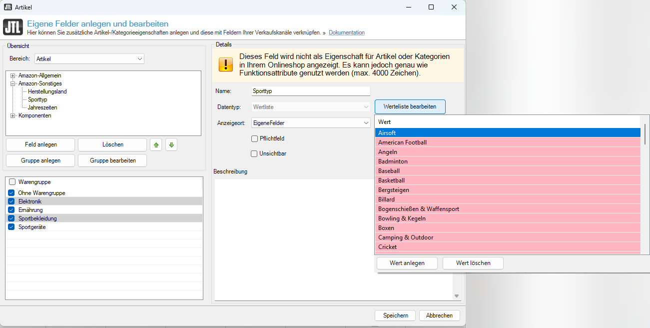Click the yellow warning exclamation icon

pos(226,65)
